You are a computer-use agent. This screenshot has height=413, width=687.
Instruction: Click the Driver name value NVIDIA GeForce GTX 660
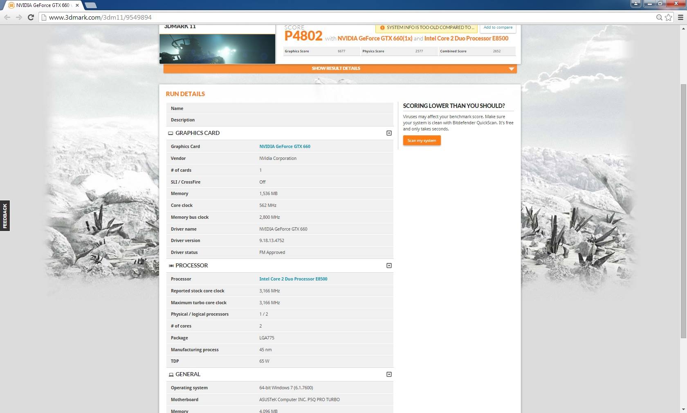tap(283, 229)
